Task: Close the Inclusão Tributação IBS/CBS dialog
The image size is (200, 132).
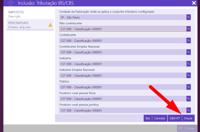Action: (x=194, y=3)
